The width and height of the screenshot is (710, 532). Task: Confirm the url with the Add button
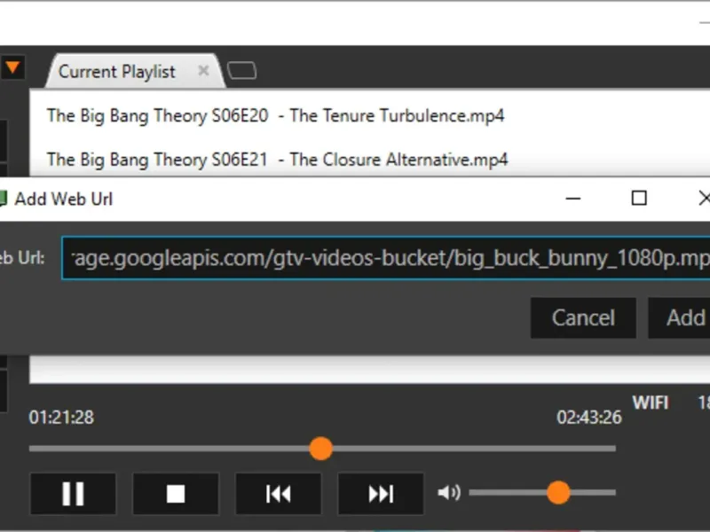click(x=680, y=317)
